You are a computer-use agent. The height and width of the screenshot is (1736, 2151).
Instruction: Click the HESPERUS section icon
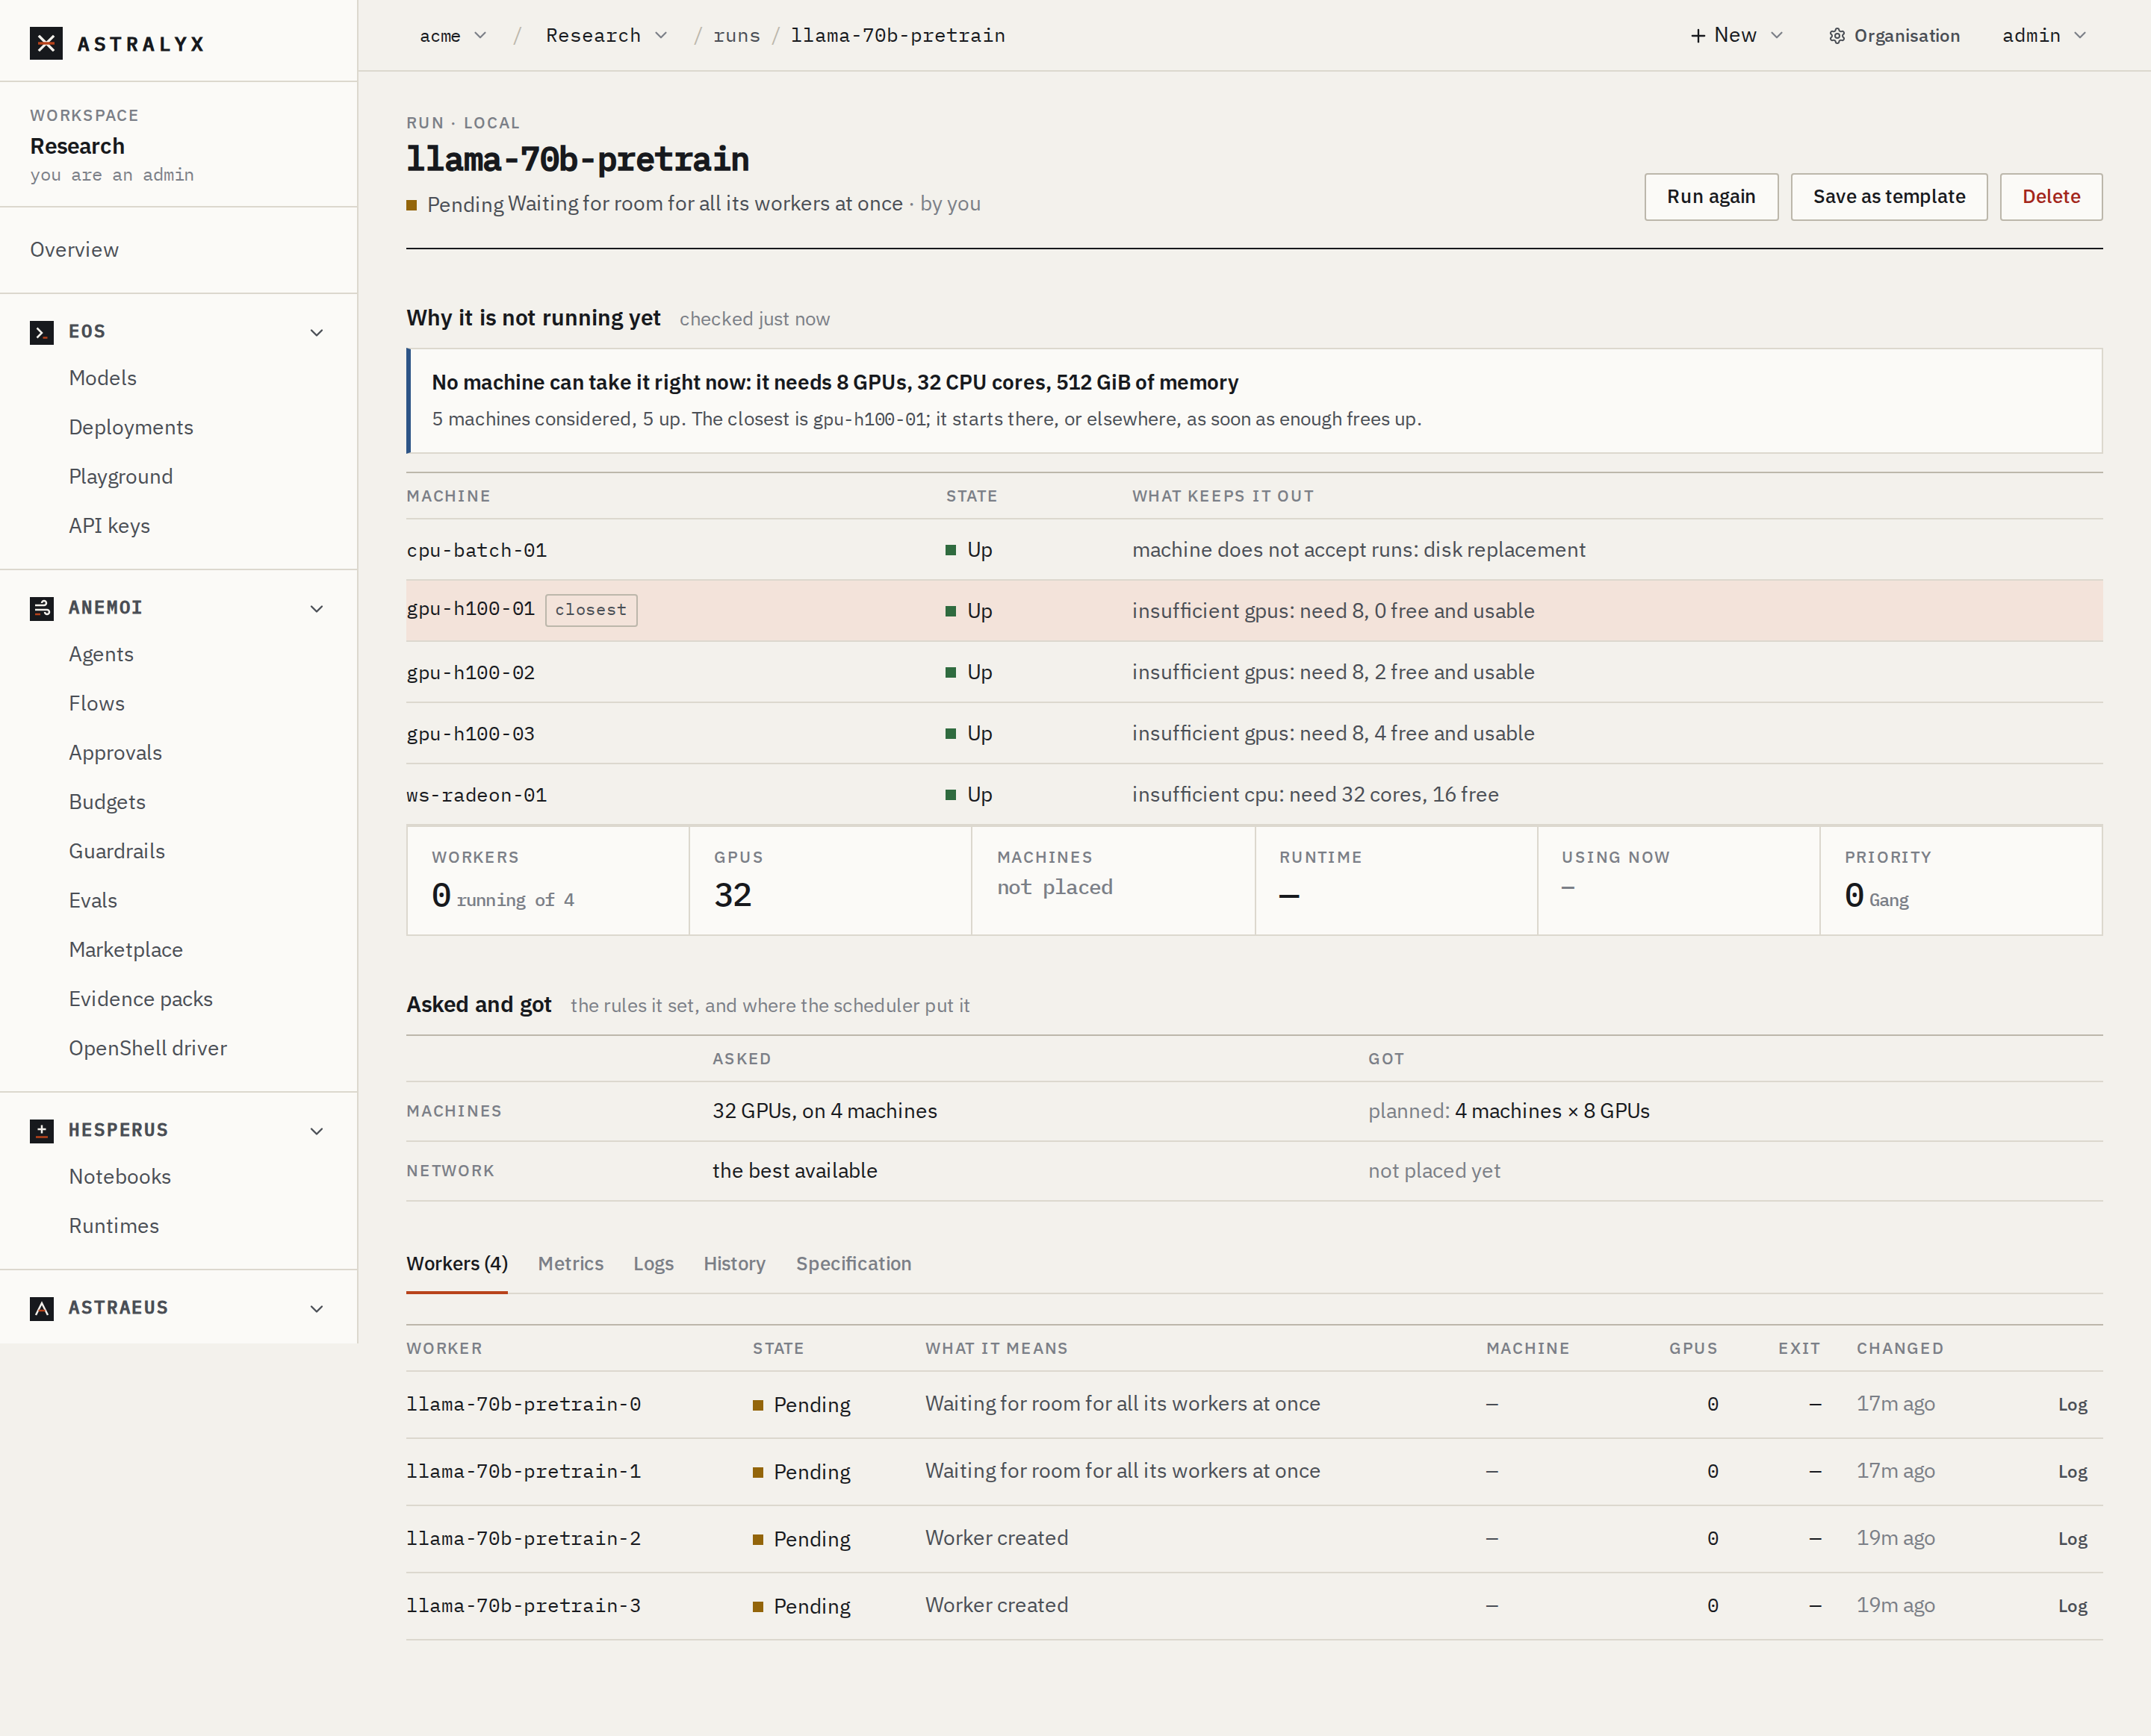point(42,1130)
